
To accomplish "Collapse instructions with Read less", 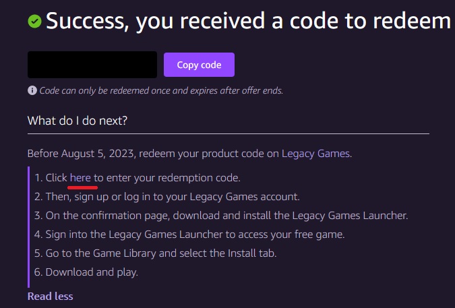I will coord(50,296).
